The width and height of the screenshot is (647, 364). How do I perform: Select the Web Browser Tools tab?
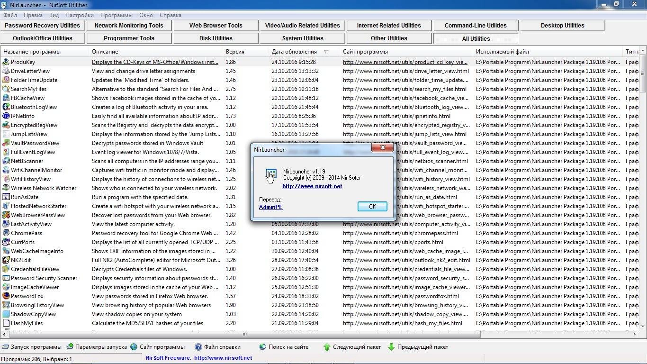pos(216,26)
